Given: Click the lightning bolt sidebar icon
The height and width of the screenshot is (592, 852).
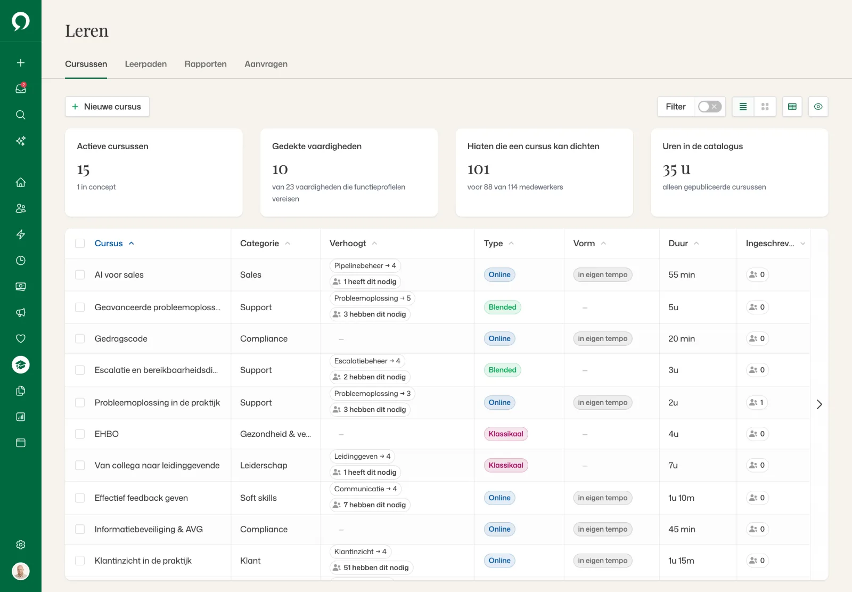Looking at the screenshot, I should tap(21, 234).
